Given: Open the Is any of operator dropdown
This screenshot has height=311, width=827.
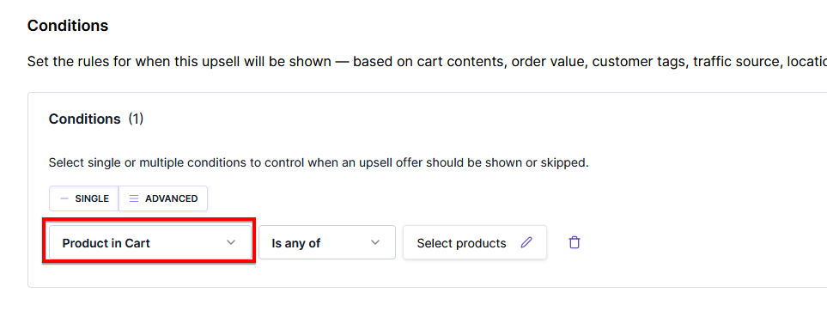Looking at the screenshot, I should [327, 243].
